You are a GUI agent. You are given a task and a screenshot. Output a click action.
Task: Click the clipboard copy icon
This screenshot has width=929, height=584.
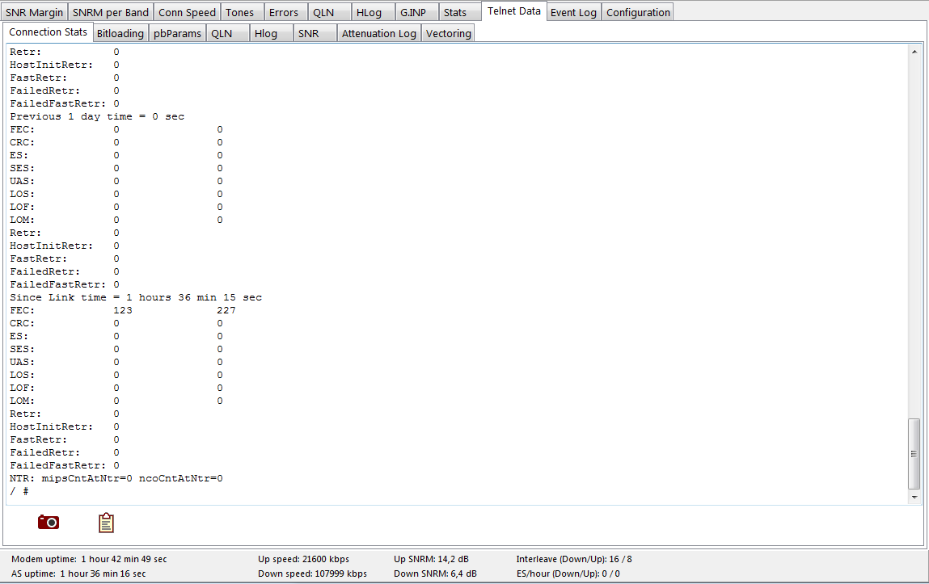click(106, 523)
